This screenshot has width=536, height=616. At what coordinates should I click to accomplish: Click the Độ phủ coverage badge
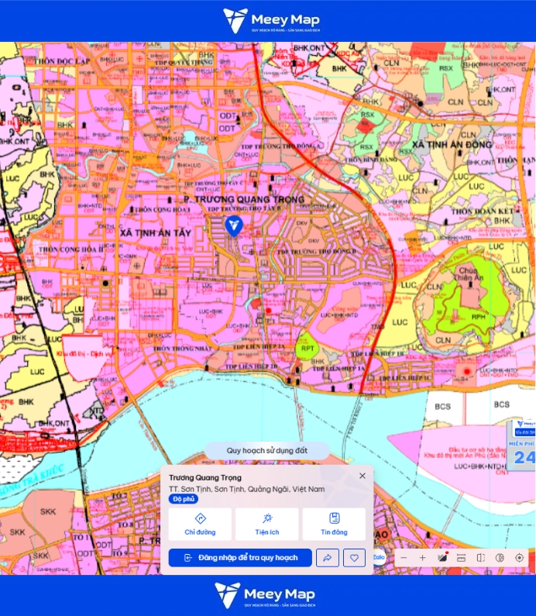[184, 499]
